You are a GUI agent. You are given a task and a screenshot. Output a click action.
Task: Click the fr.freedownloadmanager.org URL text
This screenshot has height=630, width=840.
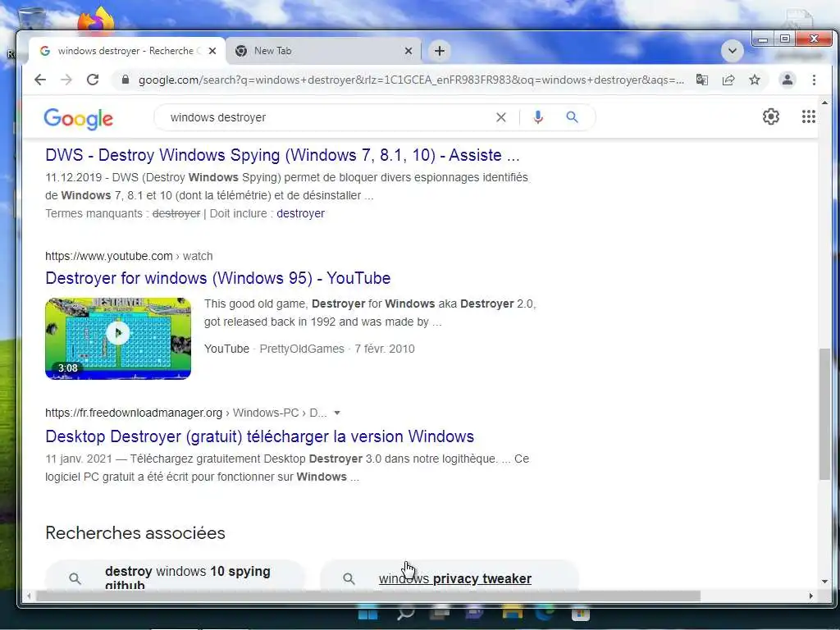tap(186, 413)
